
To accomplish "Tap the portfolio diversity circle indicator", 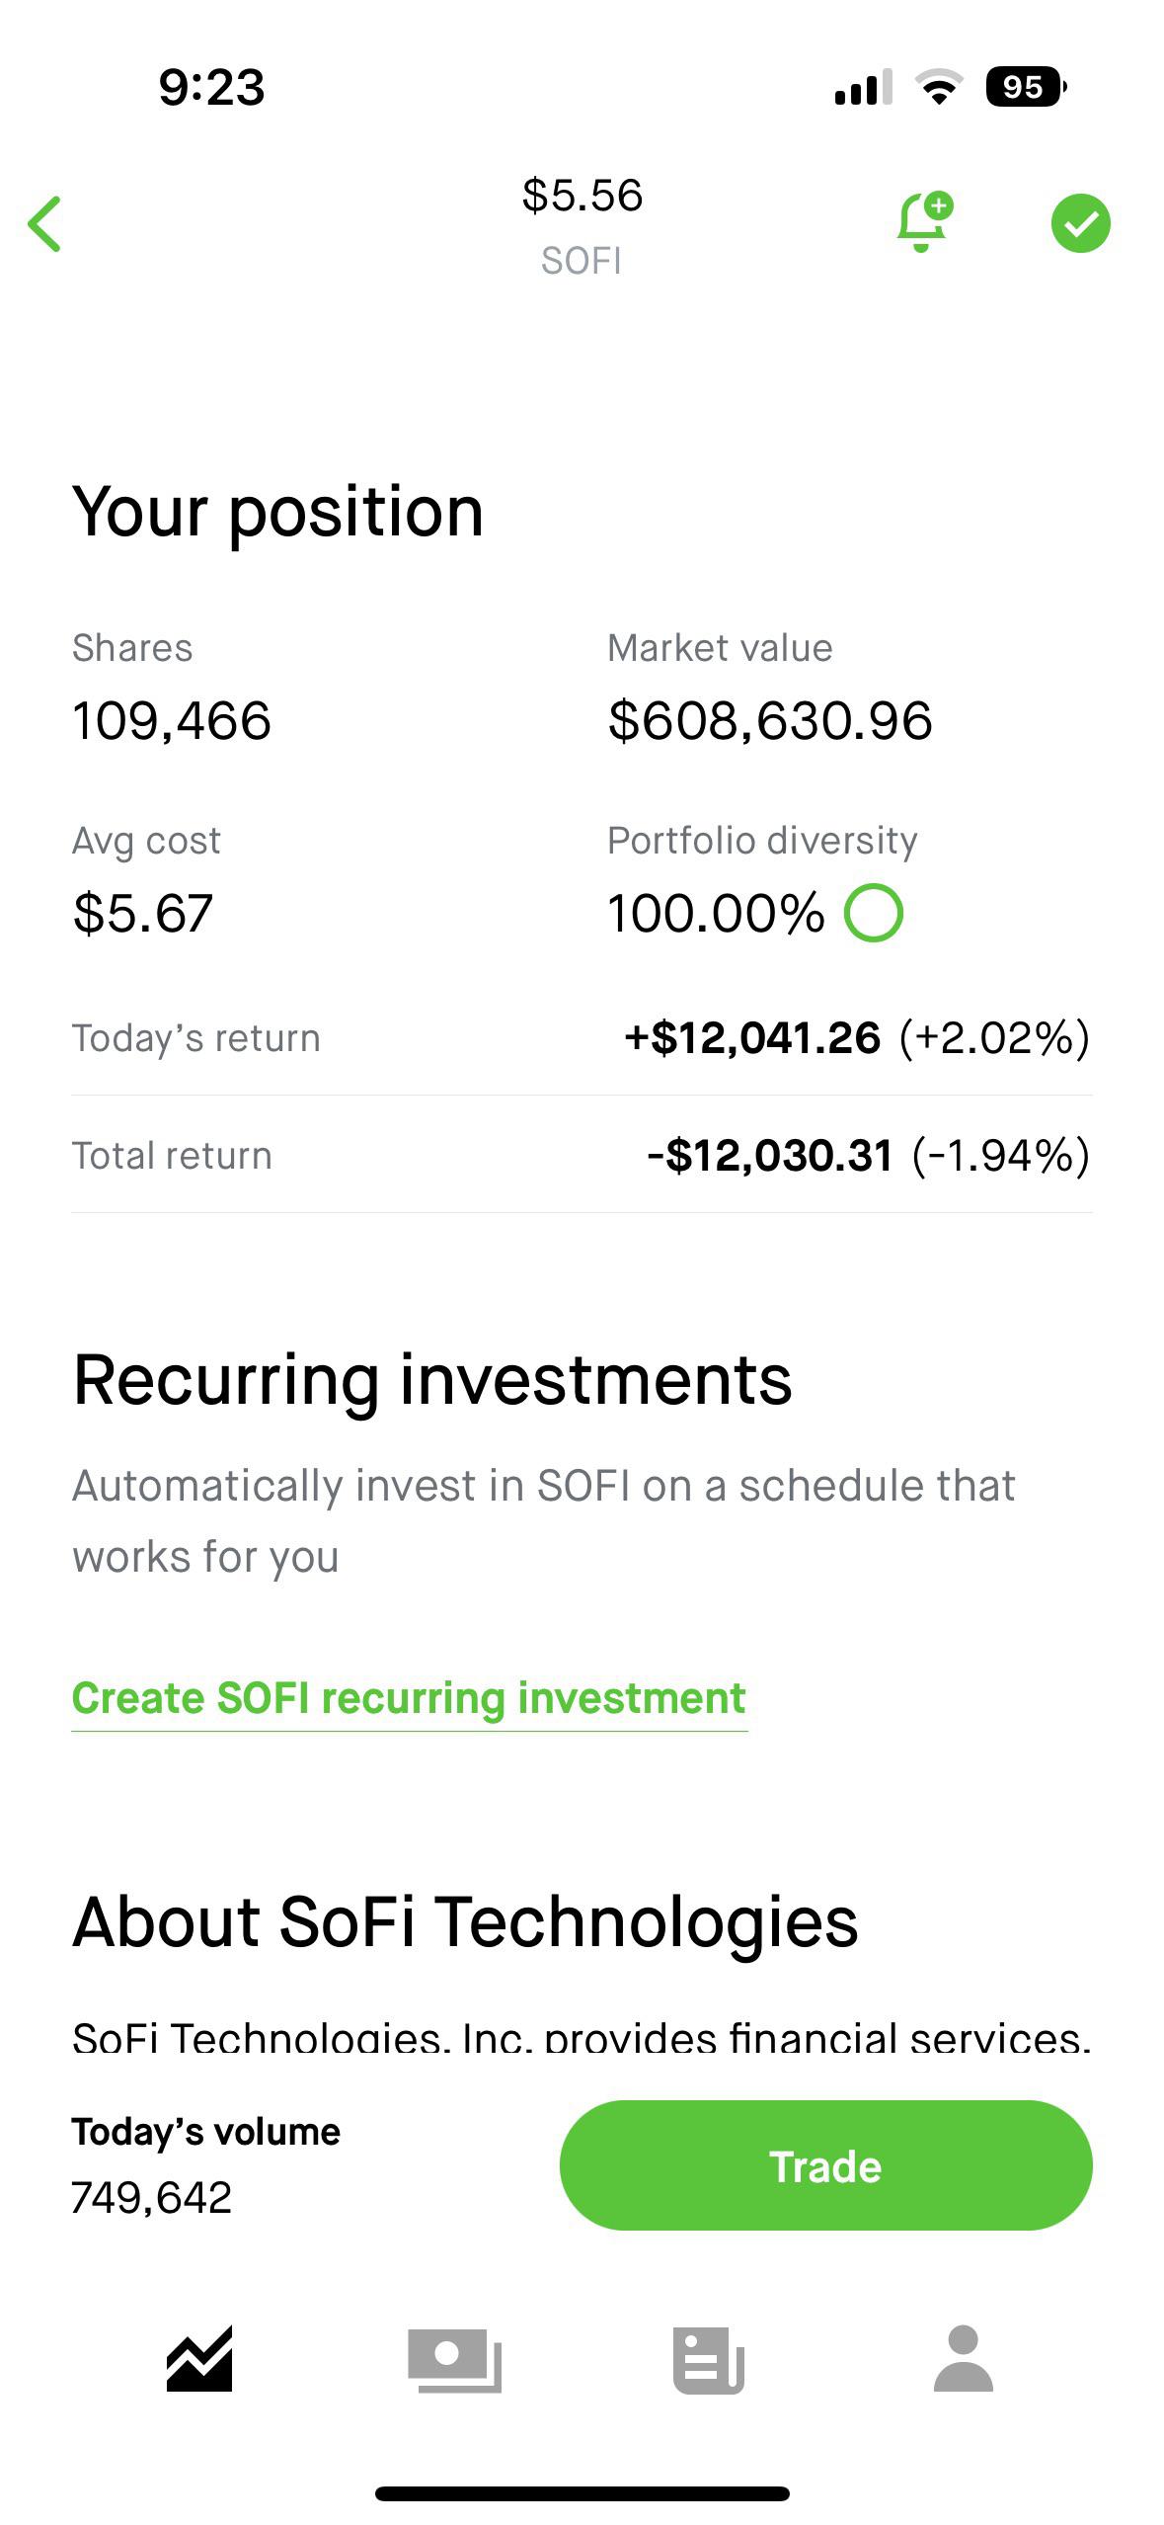I will coord(873,913).
